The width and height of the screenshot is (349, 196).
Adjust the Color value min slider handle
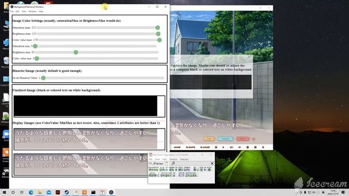pyautogui.click(x=37, y=58)
